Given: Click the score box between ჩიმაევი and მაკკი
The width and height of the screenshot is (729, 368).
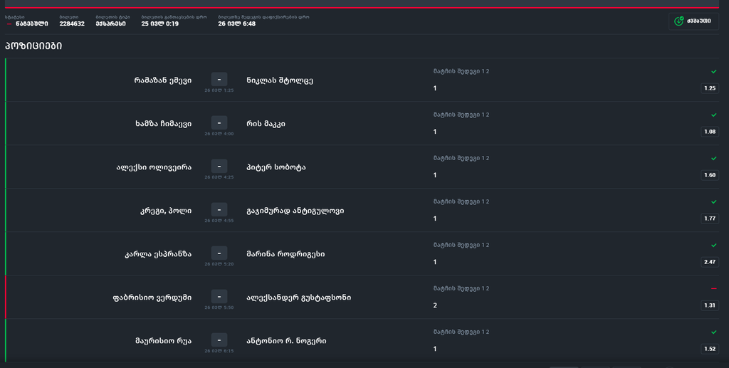Looking at the screenshot, I should point(219,123).
